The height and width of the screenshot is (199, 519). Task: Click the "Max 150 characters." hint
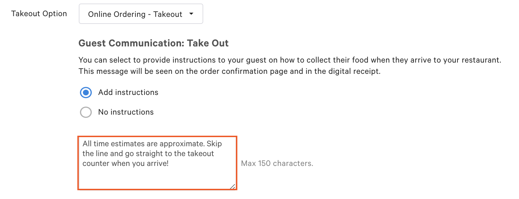[x=277, y=163]
